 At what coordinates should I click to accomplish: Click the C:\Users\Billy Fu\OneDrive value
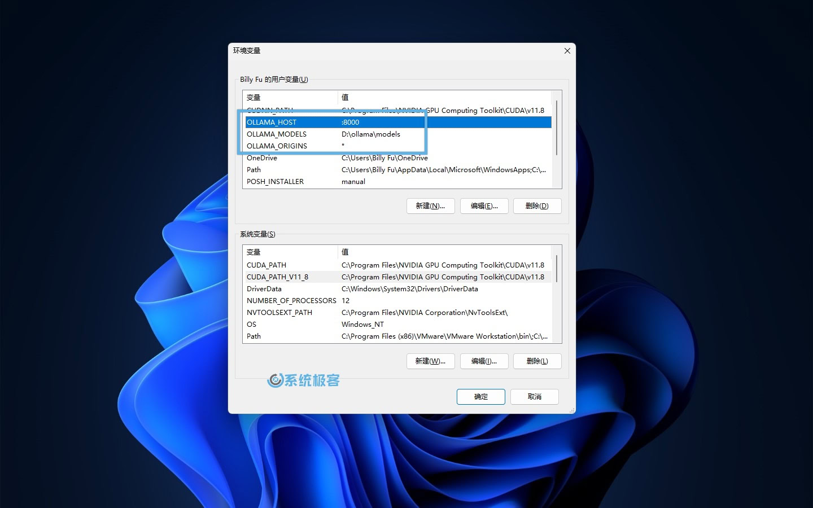[x=384, y=157]
